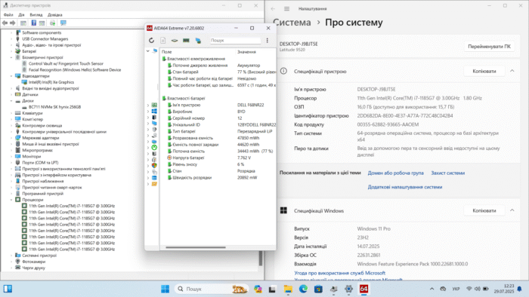The width and height of the screenshot is (529, 297).
Task: Click the AIDA64 refresh icon
Action: pos(151,41)
